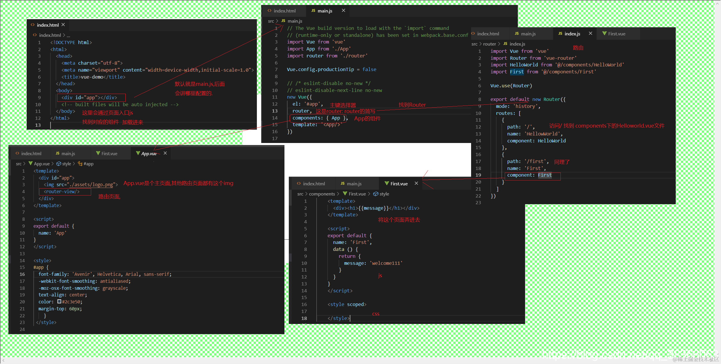
Task: Close the First.vue tab in bottom editor
Action: (x=416, y=183)
